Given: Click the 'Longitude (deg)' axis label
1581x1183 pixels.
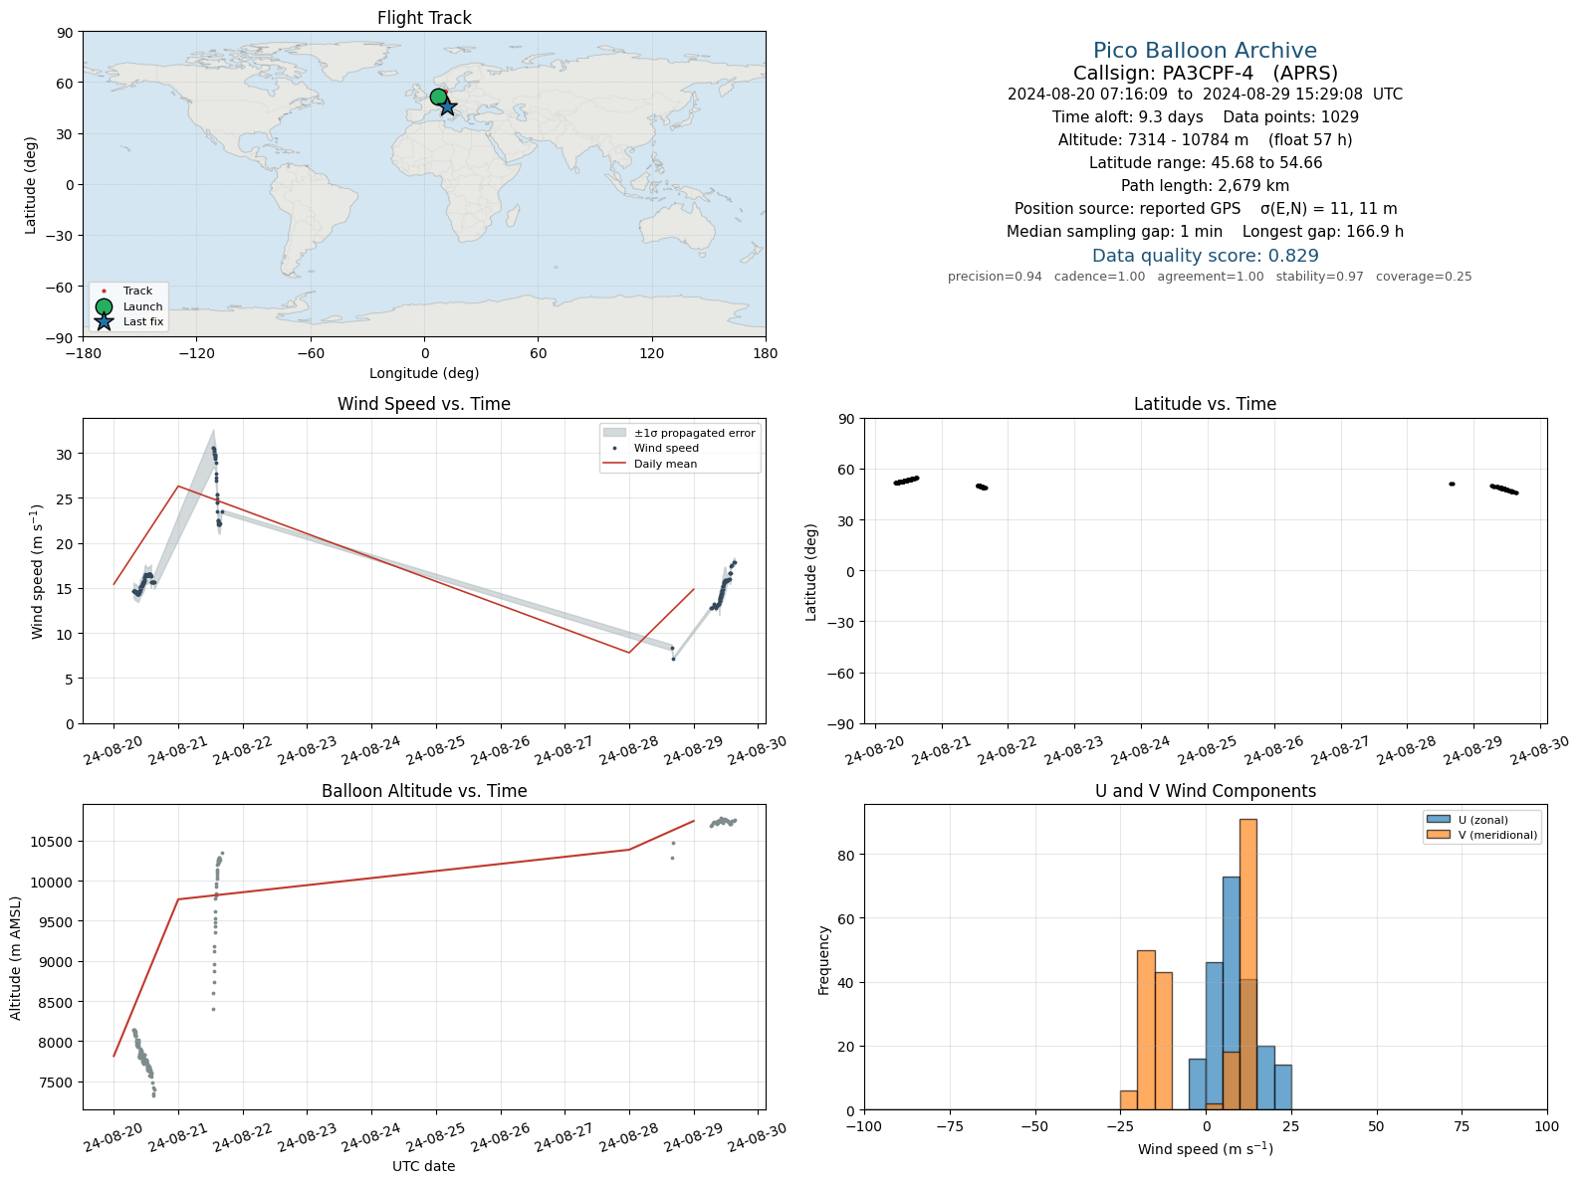Looking at the screenshot, I should [424, 373].
